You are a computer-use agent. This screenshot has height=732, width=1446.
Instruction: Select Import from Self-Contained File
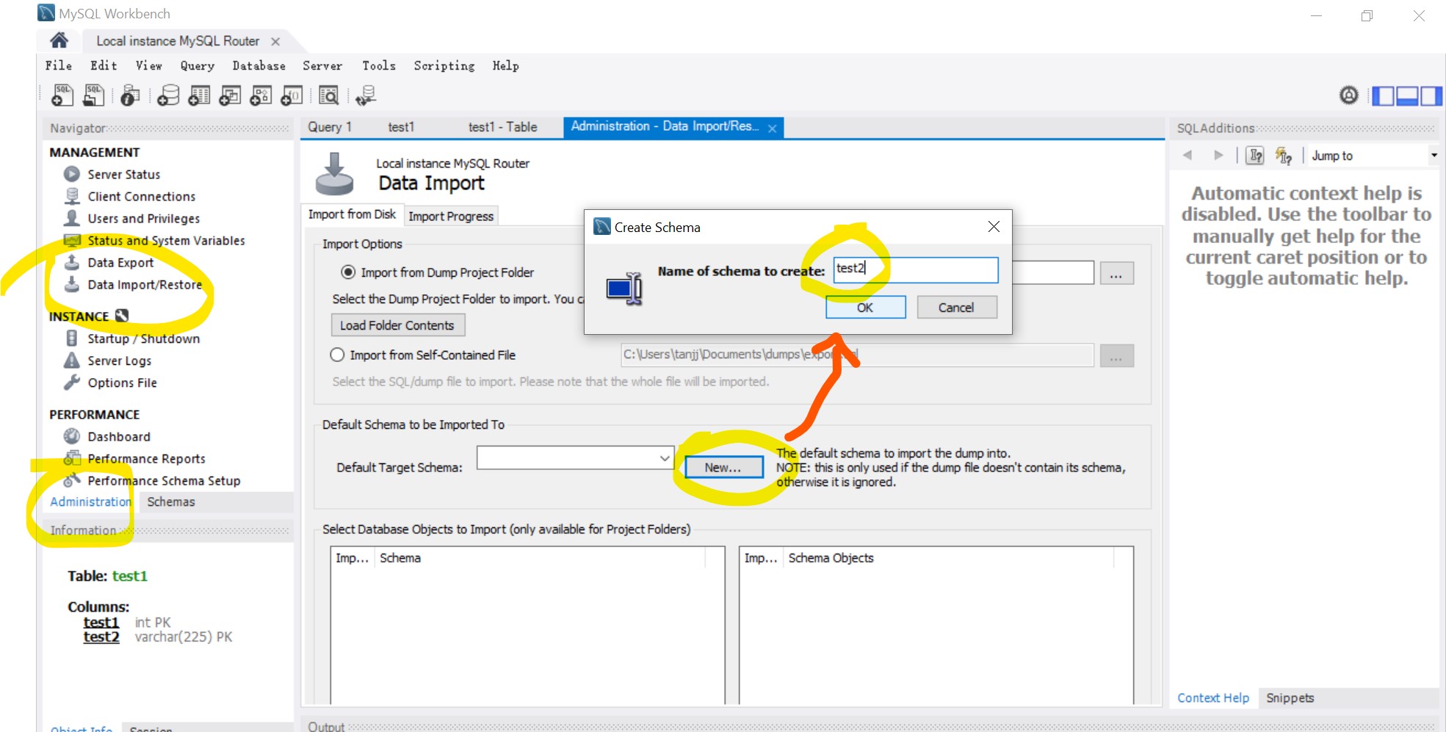(337, 355)
